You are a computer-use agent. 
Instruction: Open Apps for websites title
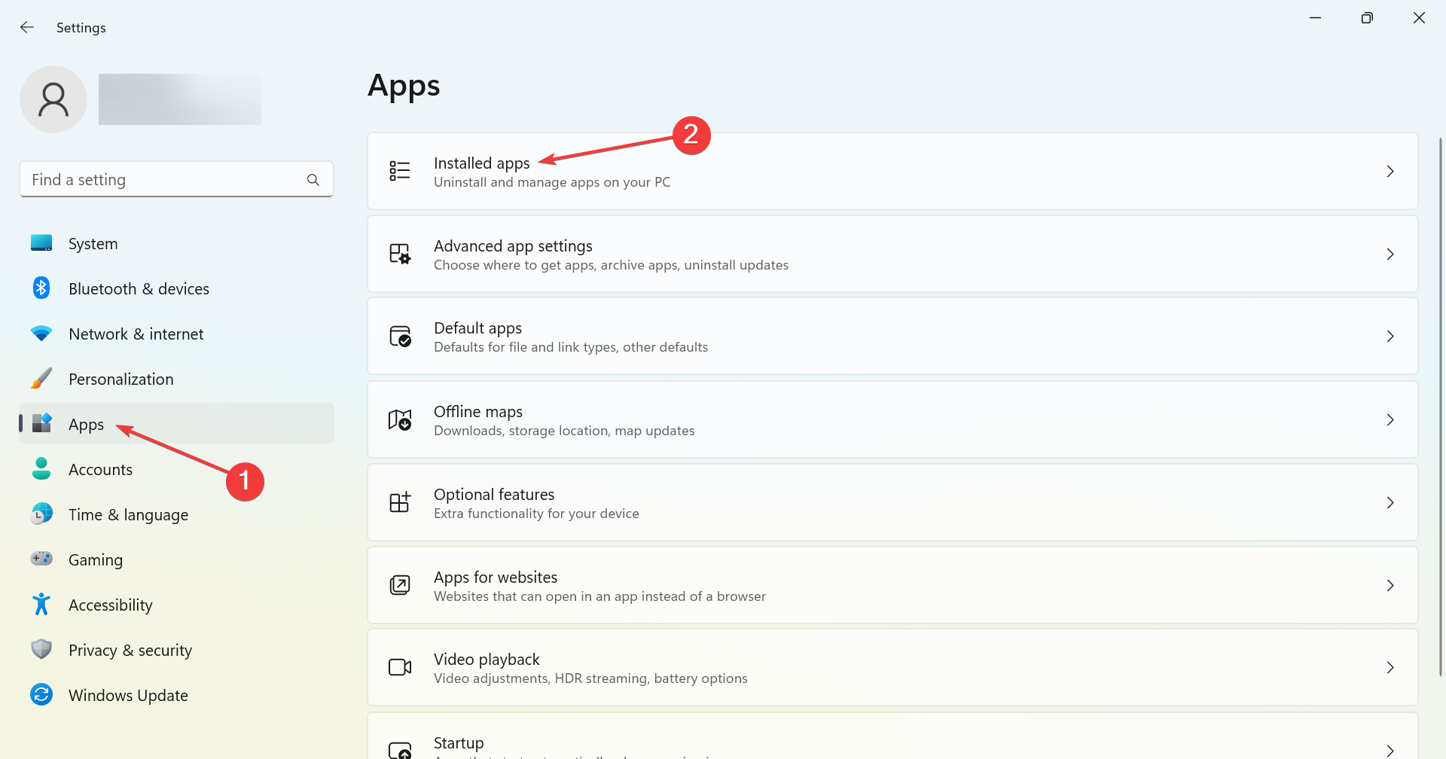496,578
